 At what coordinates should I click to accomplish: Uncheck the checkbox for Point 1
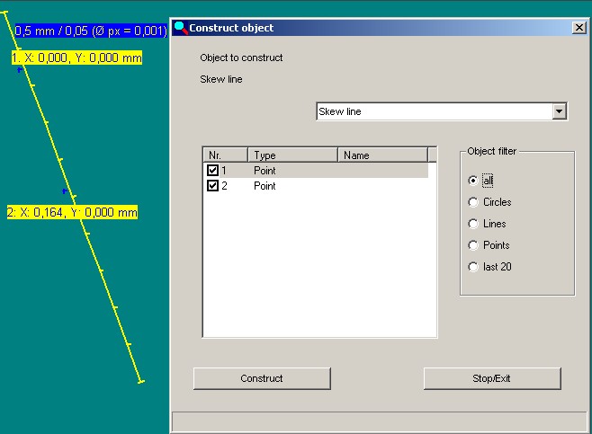click(212, 170)
